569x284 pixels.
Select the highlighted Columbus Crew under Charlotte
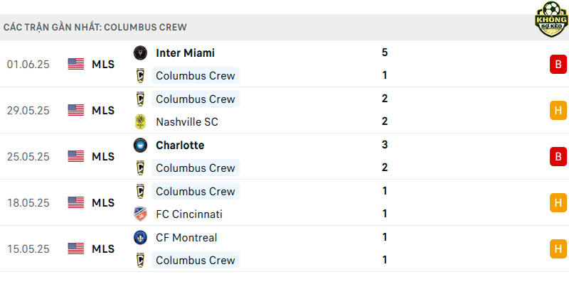click(x=195, y=168)
